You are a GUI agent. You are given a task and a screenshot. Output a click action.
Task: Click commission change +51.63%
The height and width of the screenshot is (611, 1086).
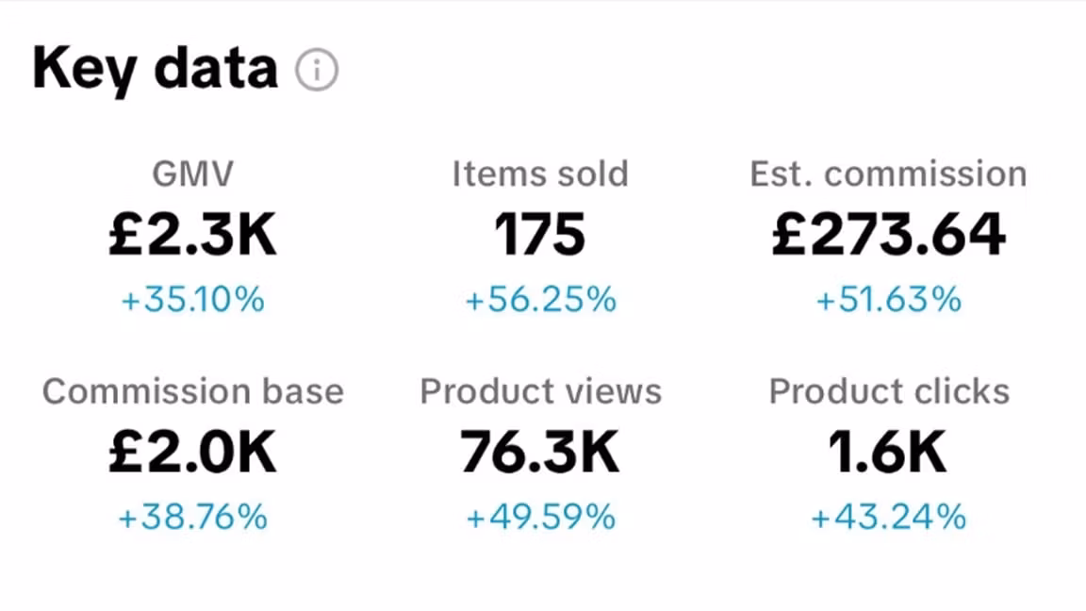[888, 301]
